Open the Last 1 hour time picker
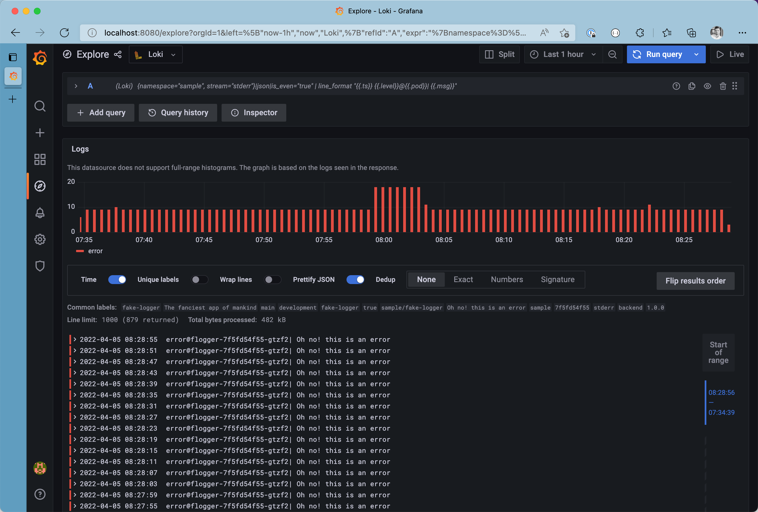The height and width of the screenshot is (512, 758). 563,54
